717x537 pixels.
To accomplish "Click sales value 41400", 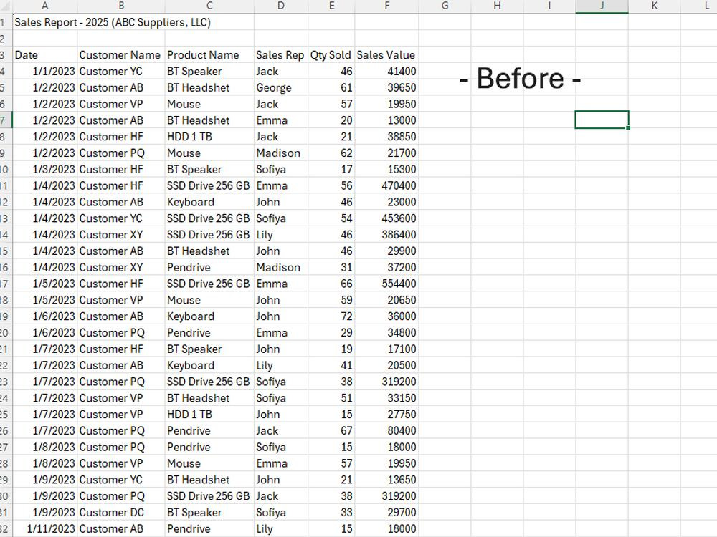I will click(387, 71).
